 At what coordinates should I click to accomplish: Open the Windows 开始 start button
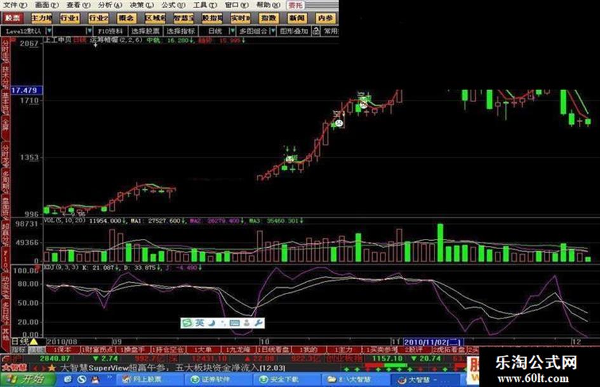(x=27, y=379)
